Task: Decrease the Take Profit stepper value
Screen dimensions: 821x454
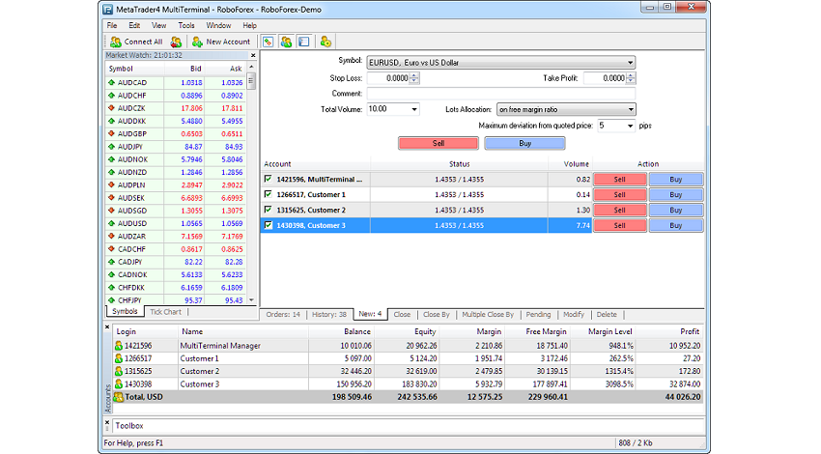Action: coord(631,81)
